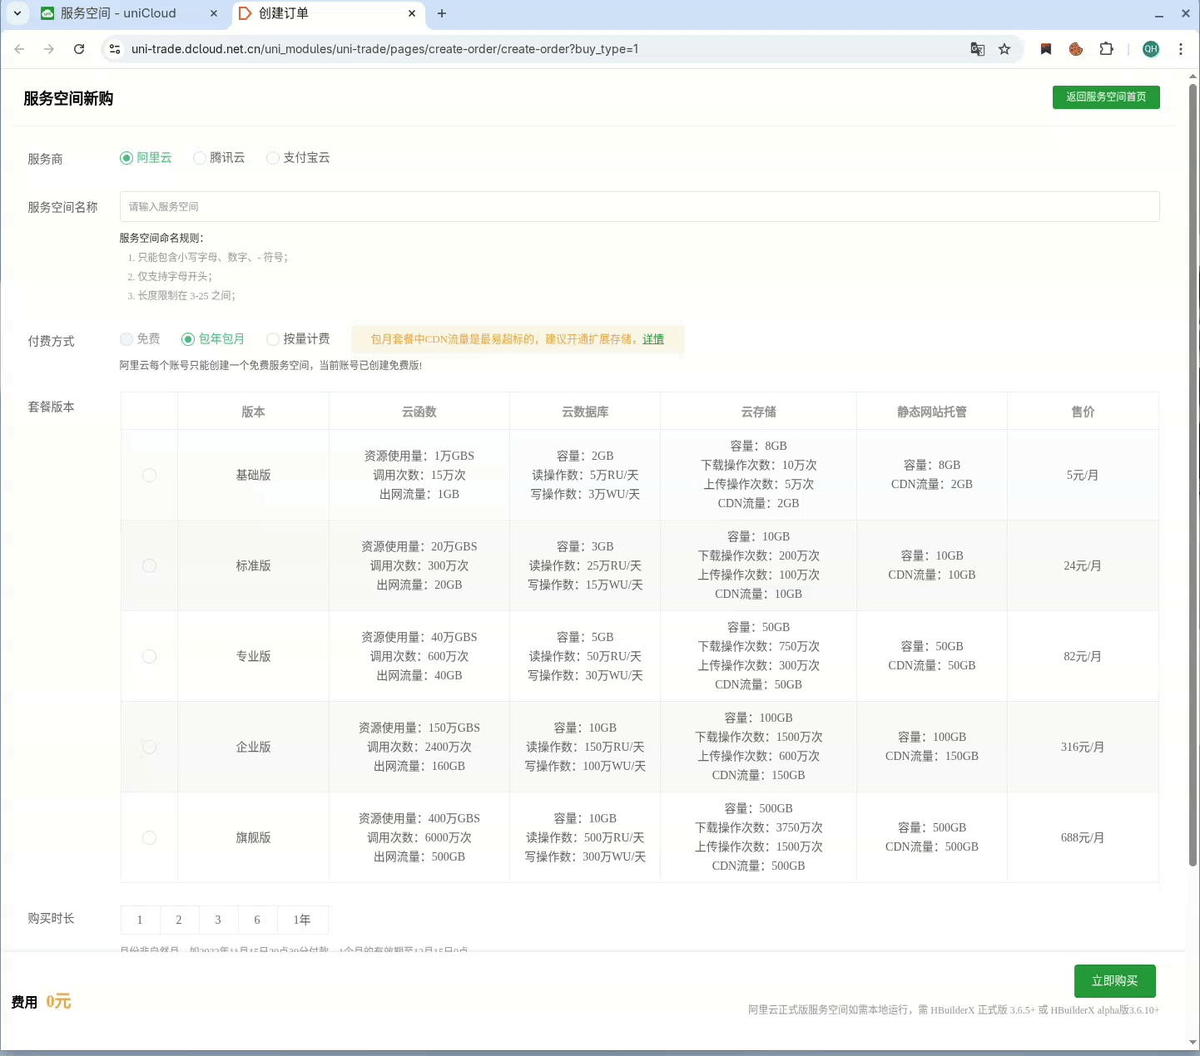1200x1056 pixels.
Task: Go forward in browser history
Action: [49, 49]
